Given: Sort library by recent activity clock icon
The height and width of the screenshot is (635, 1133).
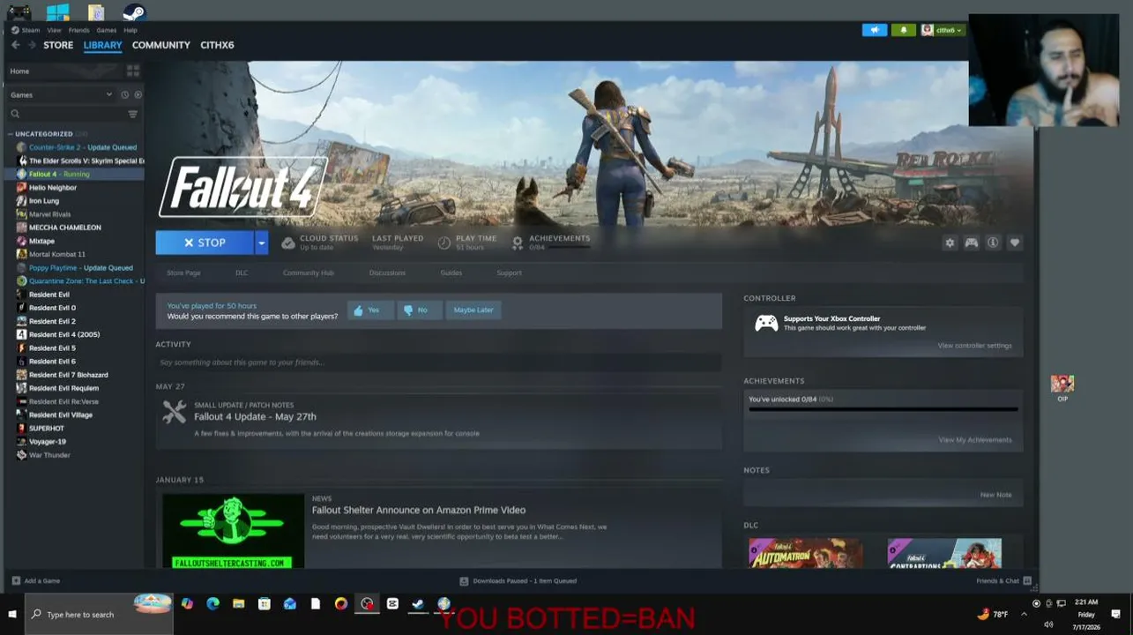Looking at the screenshot, I should coord(124,94).
